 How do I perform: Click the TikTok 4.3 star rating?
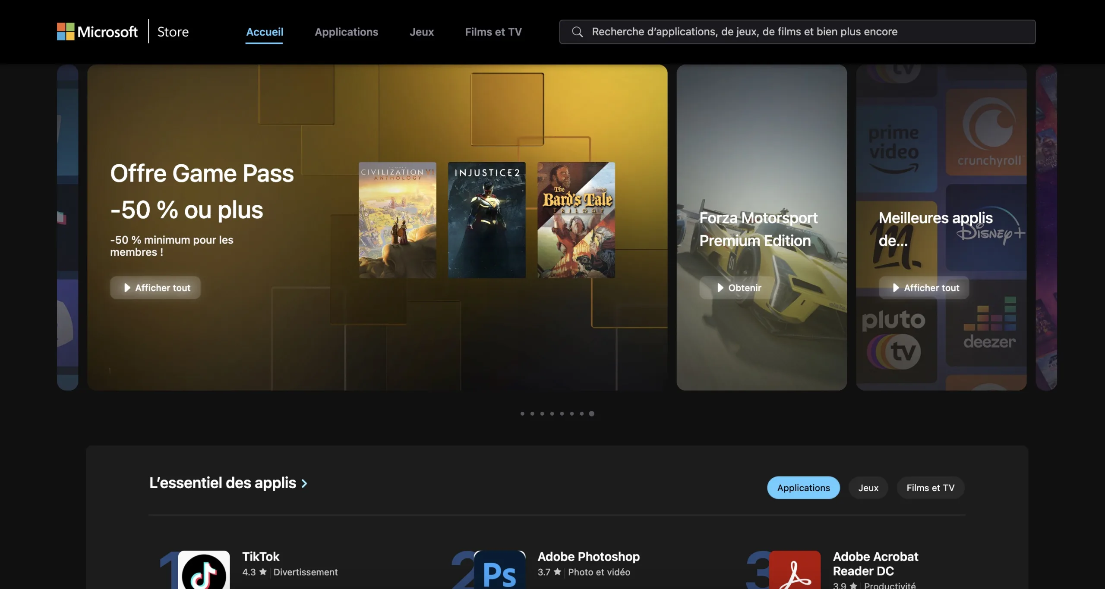[x=254, y=572]
